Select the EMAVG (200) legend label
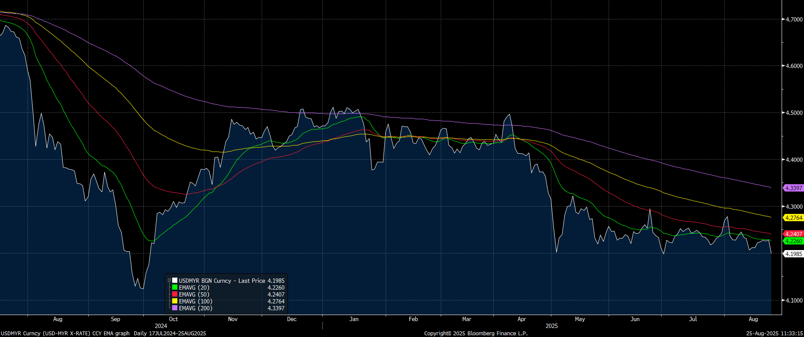This screenshot has width=804, height=337. coord(196,308)
